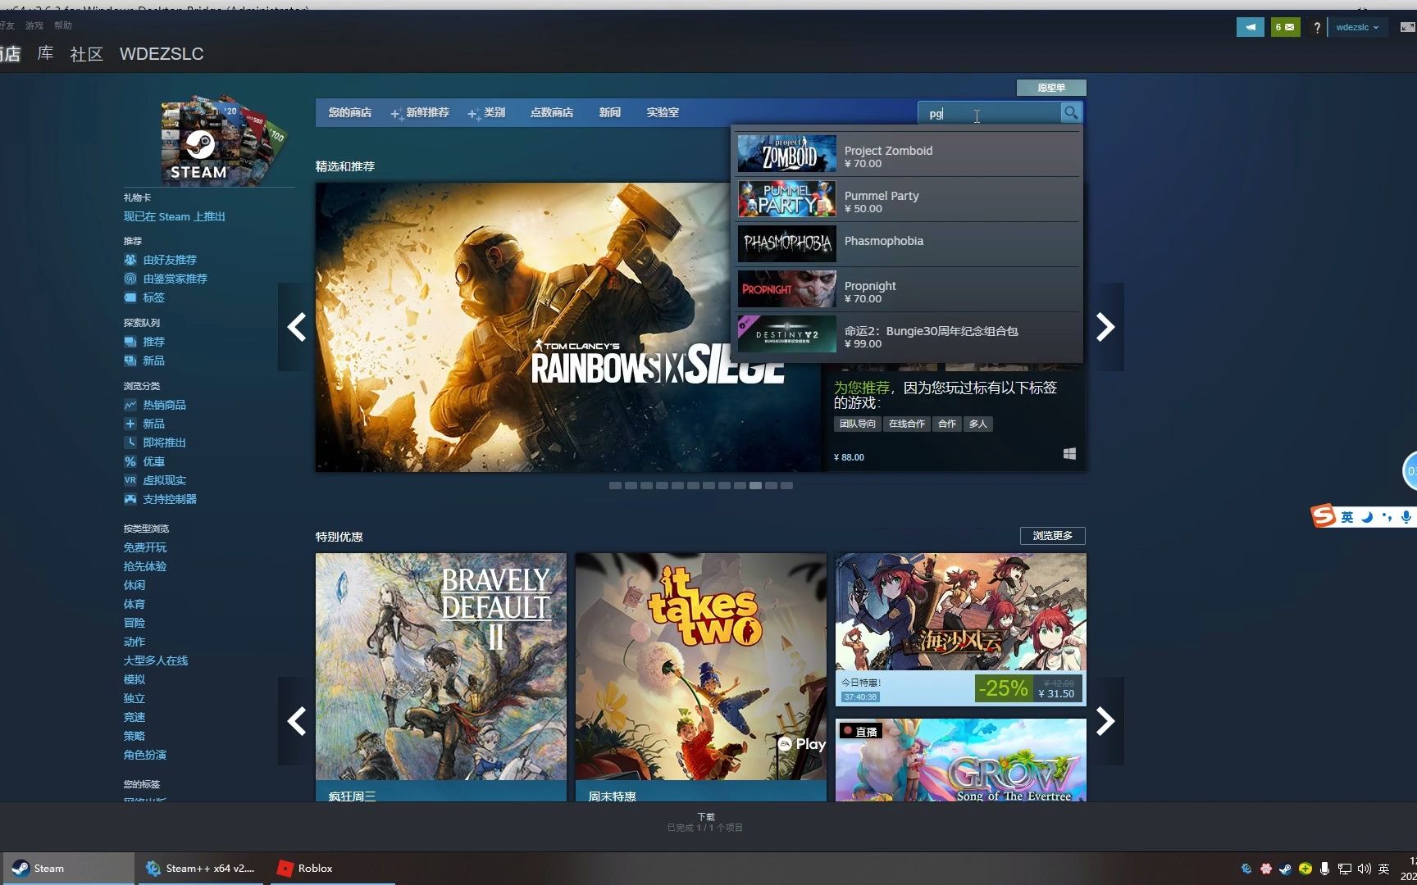
Task: Click the 浏览更多 button
Action: pos(1053,536)
